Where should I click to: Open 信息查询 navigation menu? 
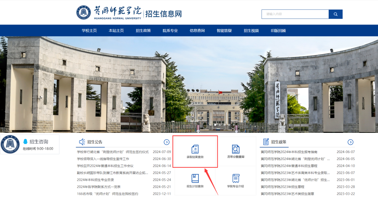coord(197,30)
